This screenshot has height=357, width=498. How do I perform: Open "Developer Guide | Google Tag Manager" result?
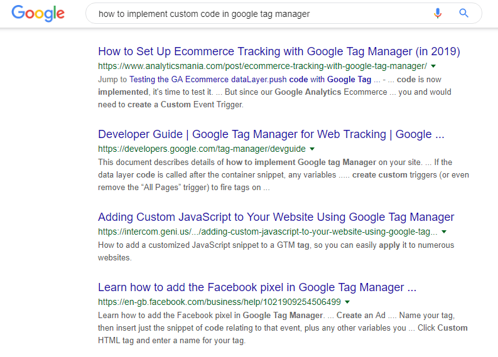click(x=271, y=134)
